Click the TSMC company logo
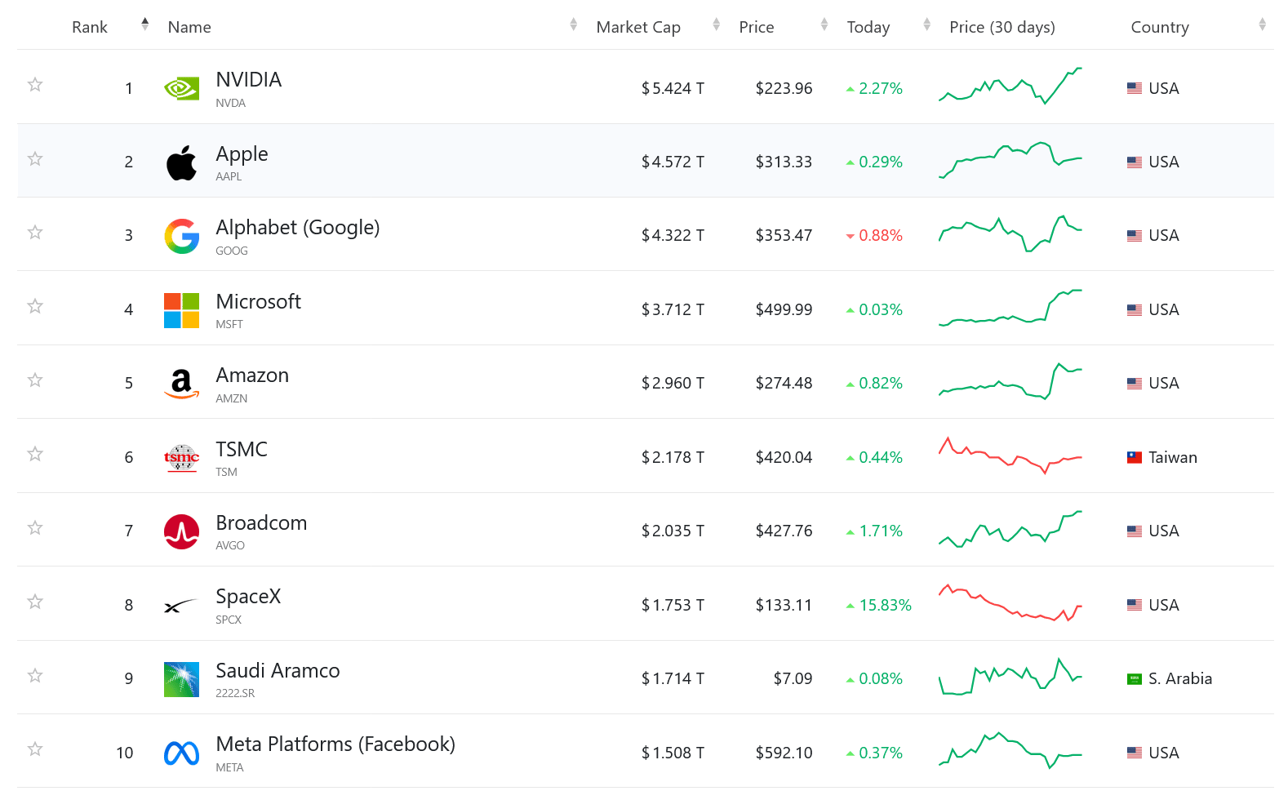The width and height of the screenshot is (1288, 791). pyautogui.click(x=181, y=458)
